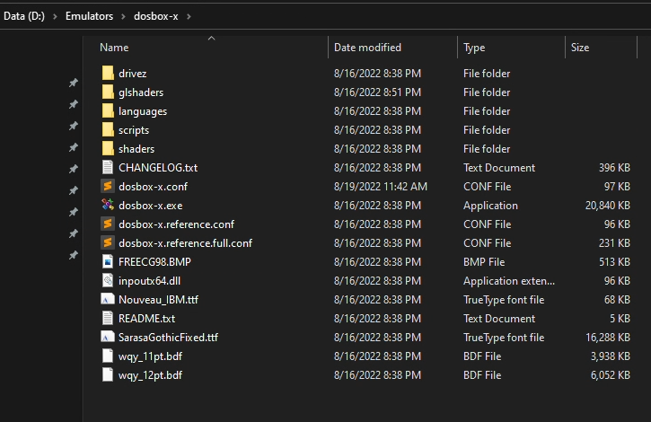Select the drivez folder icon

tap(108, 73)
